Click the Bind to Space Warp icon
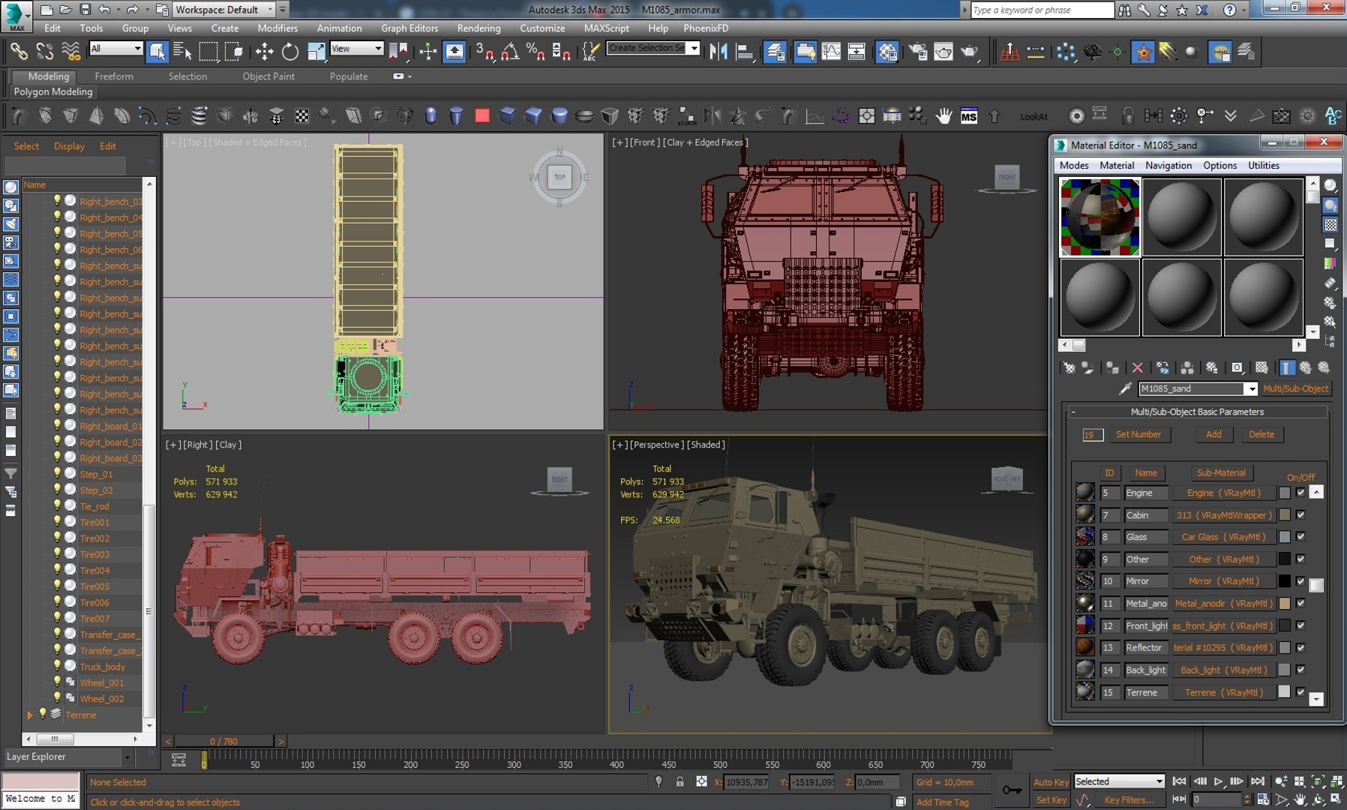The width and height of the screenshot is (1347, 810). (x=71, y=52)
